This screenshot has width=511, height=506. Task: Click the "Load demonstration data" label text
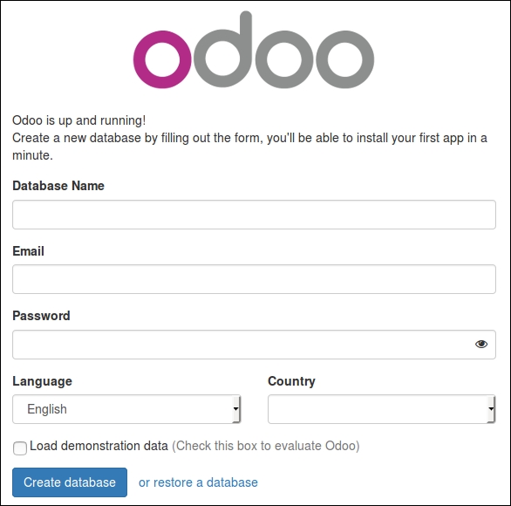point(99,446)
